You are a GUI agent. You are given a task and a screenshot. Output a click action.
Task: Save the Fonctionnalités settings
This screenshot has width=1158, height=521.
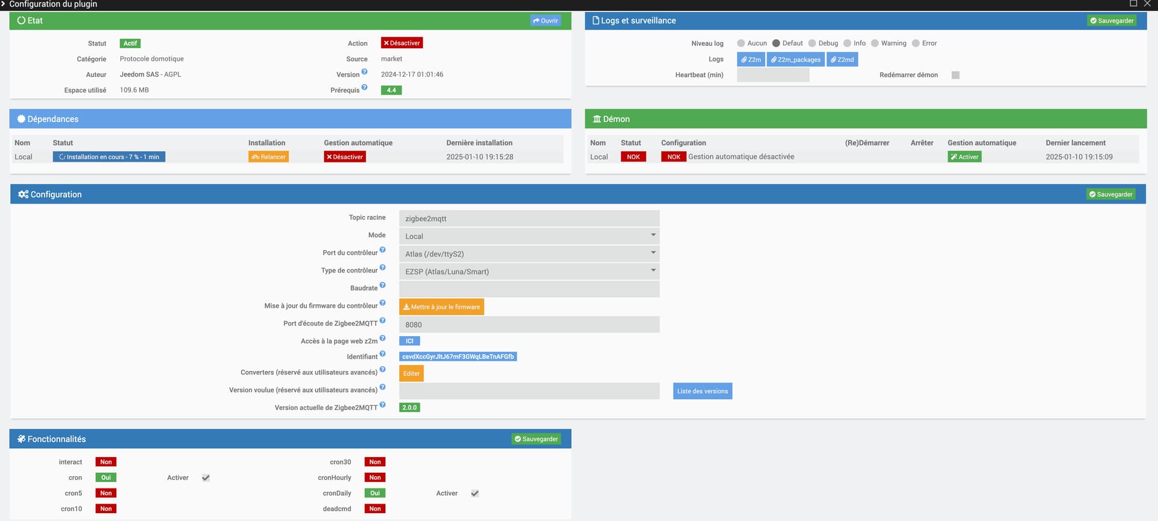(536, 439)
